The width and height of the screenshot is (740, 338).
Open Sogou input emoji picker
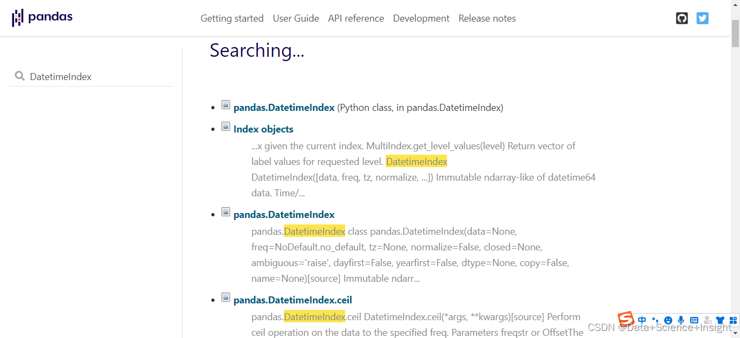[668, 320]
